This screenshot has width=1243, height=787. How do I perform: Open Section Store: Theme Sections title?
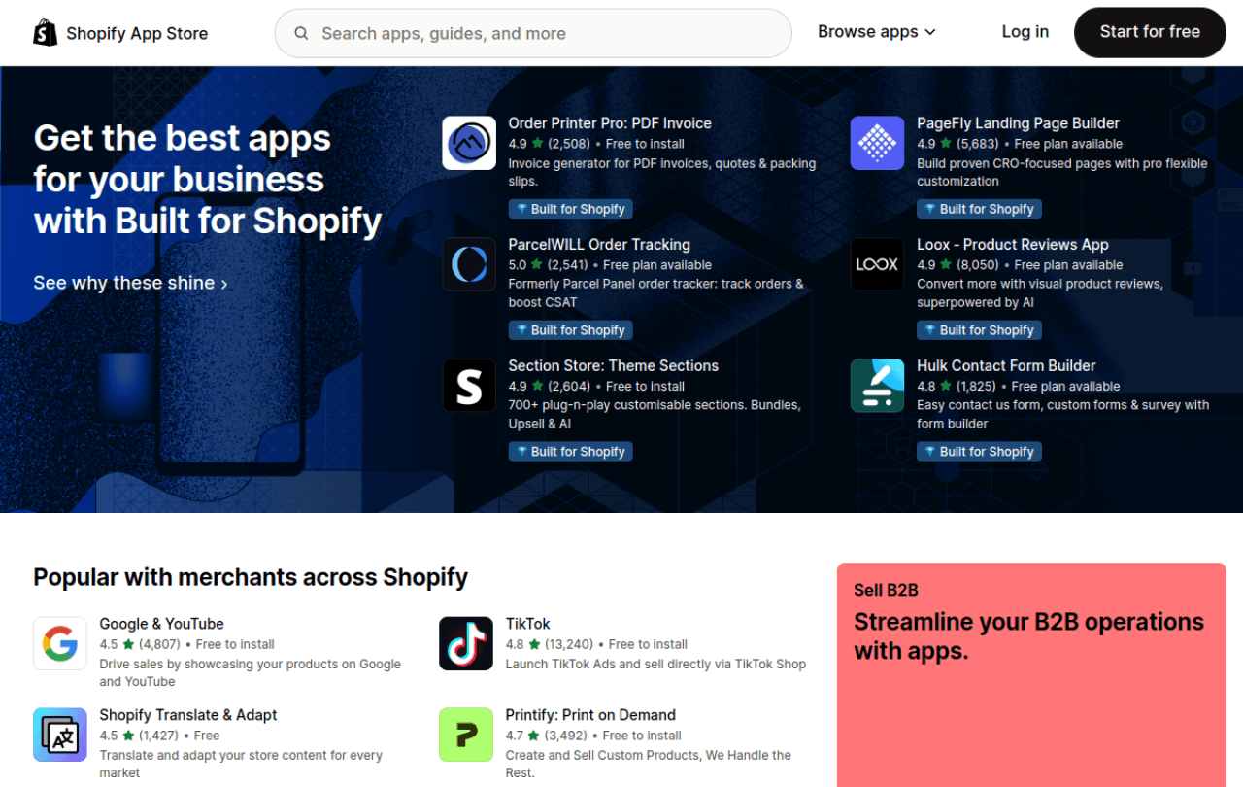point(614,366)
